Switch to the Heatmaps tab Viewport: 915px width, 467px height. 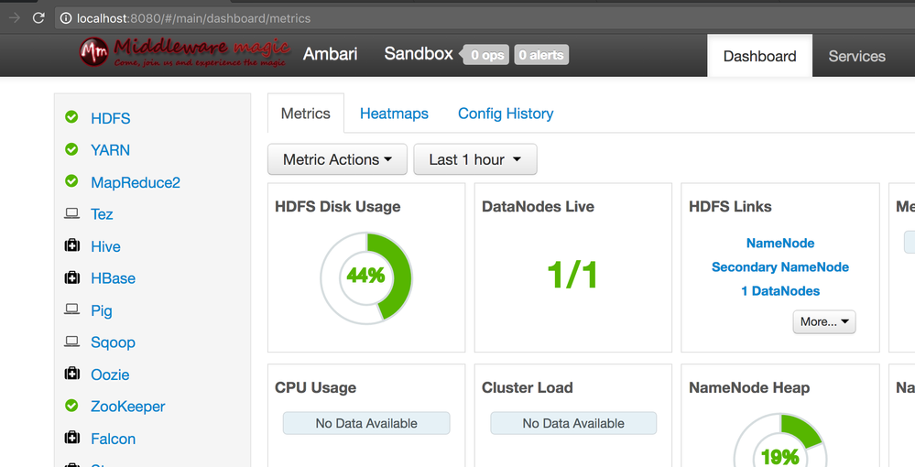coord(394,114)
